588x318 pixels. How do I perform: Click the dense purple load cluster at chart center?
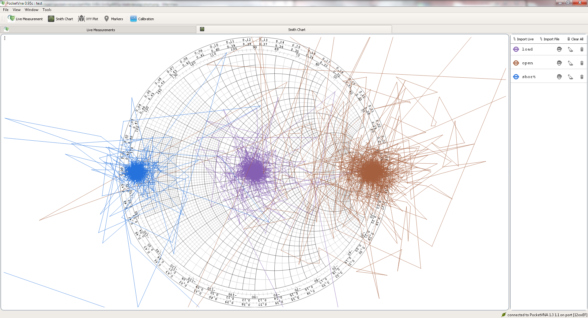click(254, 171)
